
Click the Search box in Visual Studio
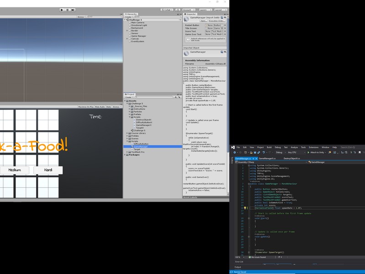tap(348, 147)
